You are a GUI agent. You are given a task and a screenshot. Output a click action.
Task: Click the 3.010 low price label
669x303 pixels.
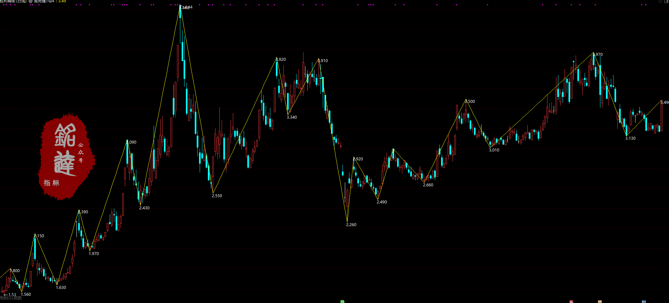click(494, 150)
